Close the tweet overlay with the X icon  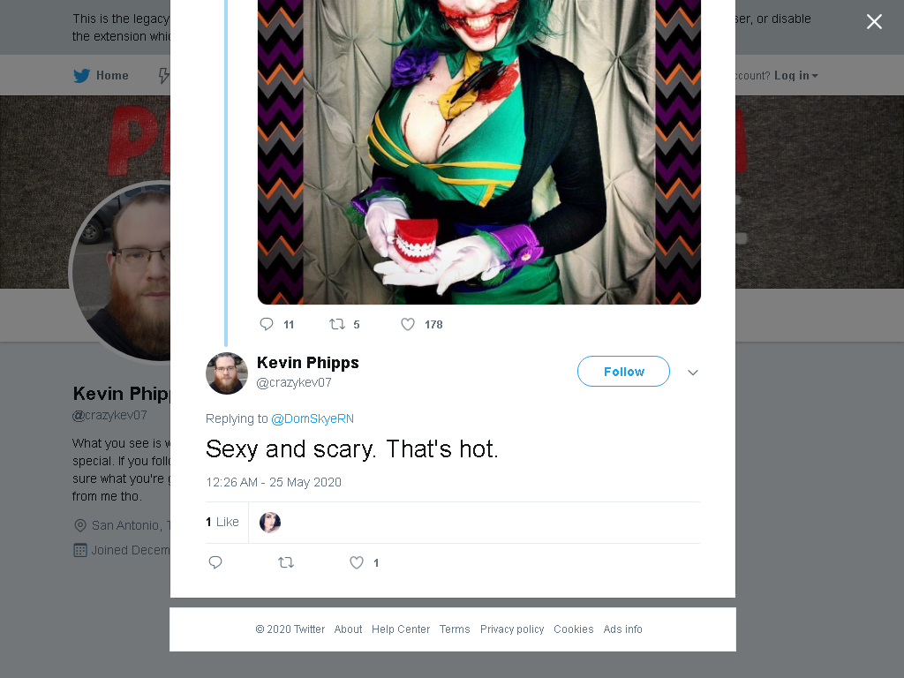pyautogui.click(x=874, y=22)
